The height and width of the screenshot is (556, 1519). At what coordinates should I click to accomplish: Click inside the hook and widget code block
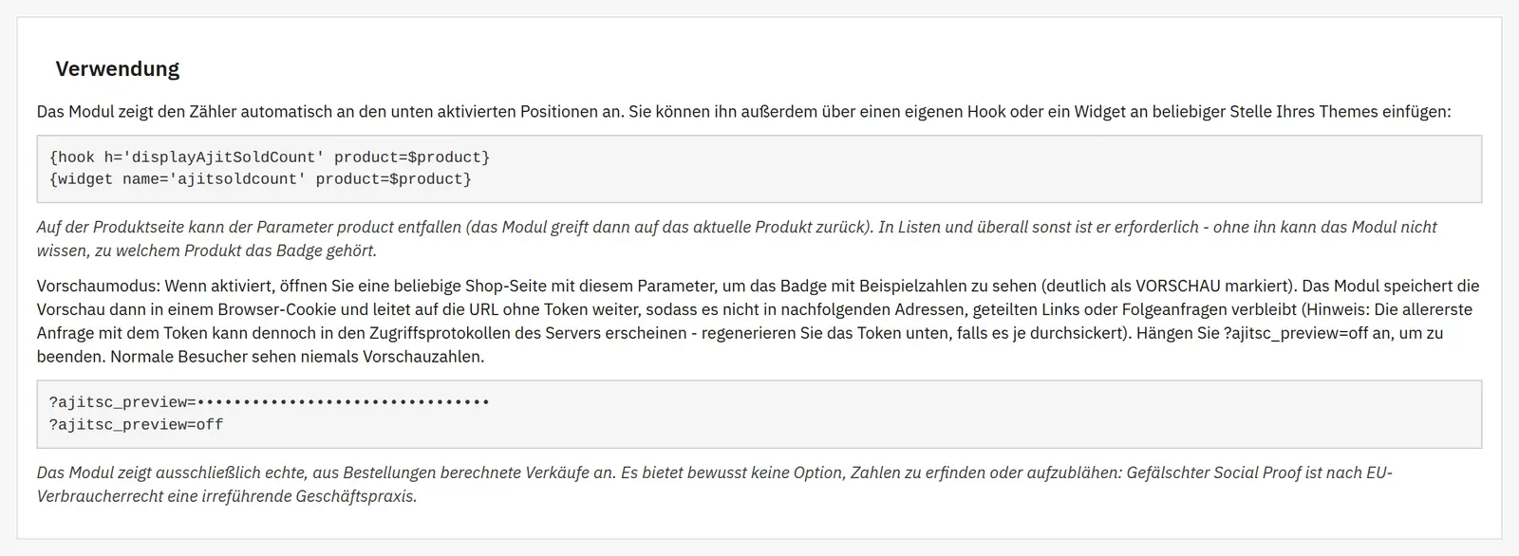[x=759, y=169]
